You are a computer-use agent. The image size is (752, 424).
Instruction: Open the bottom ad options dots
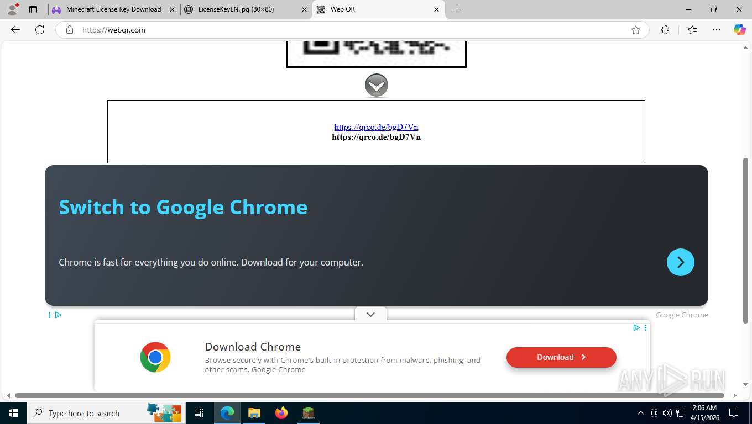pos(645,327)
